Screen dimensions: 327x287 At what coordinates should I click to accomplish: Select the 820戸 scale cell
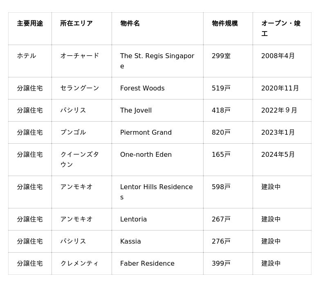[221, 133]
